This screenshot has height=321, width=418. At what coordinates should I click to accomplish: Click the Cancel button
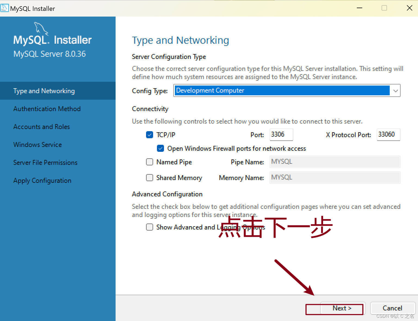(392, 308)
